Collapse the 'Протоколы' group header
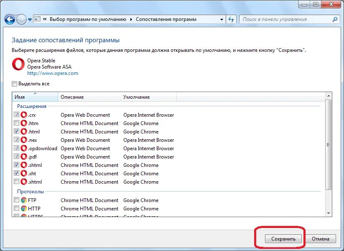 click(31, 192)
